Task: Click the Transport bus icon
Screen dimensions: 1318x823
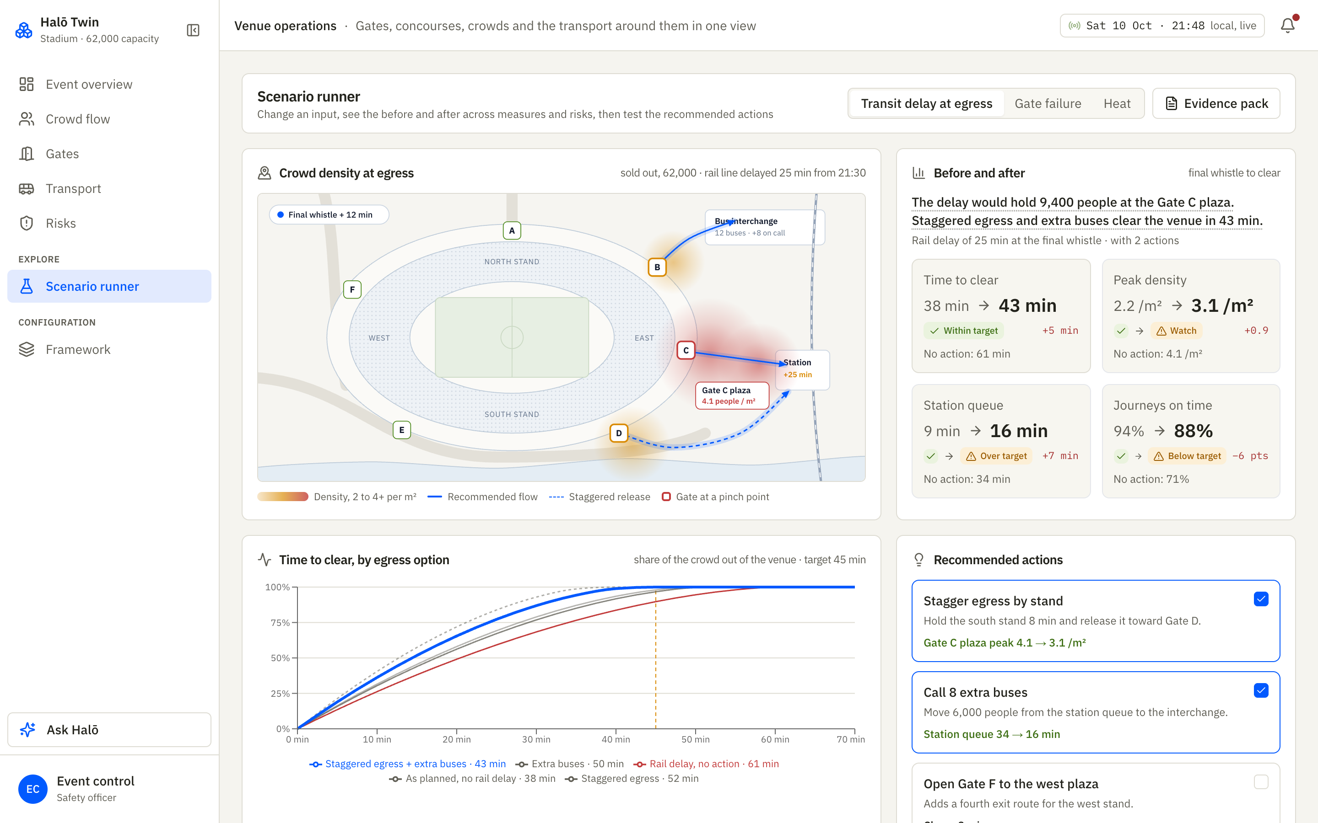Action: [26, 188]
